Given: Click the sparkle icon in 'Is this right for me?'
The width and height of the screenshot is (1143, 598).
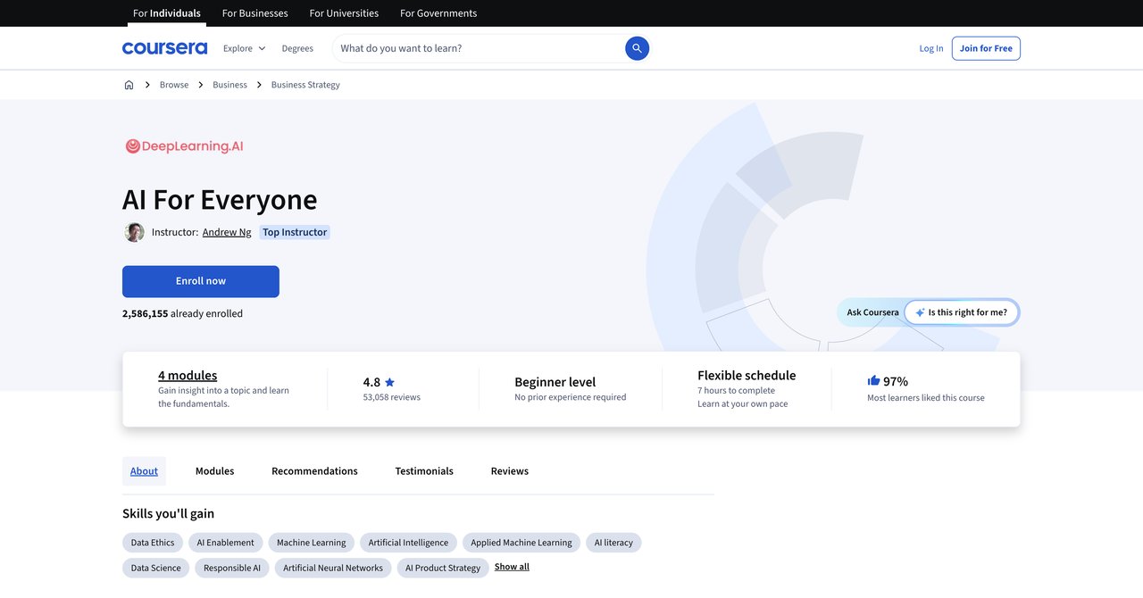Looking at the screenshot, I should (x=920, y=312).
